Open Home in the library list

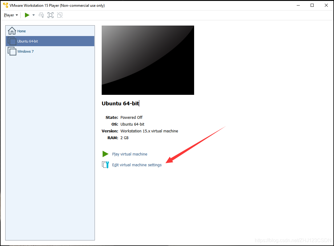pos(50,31)
